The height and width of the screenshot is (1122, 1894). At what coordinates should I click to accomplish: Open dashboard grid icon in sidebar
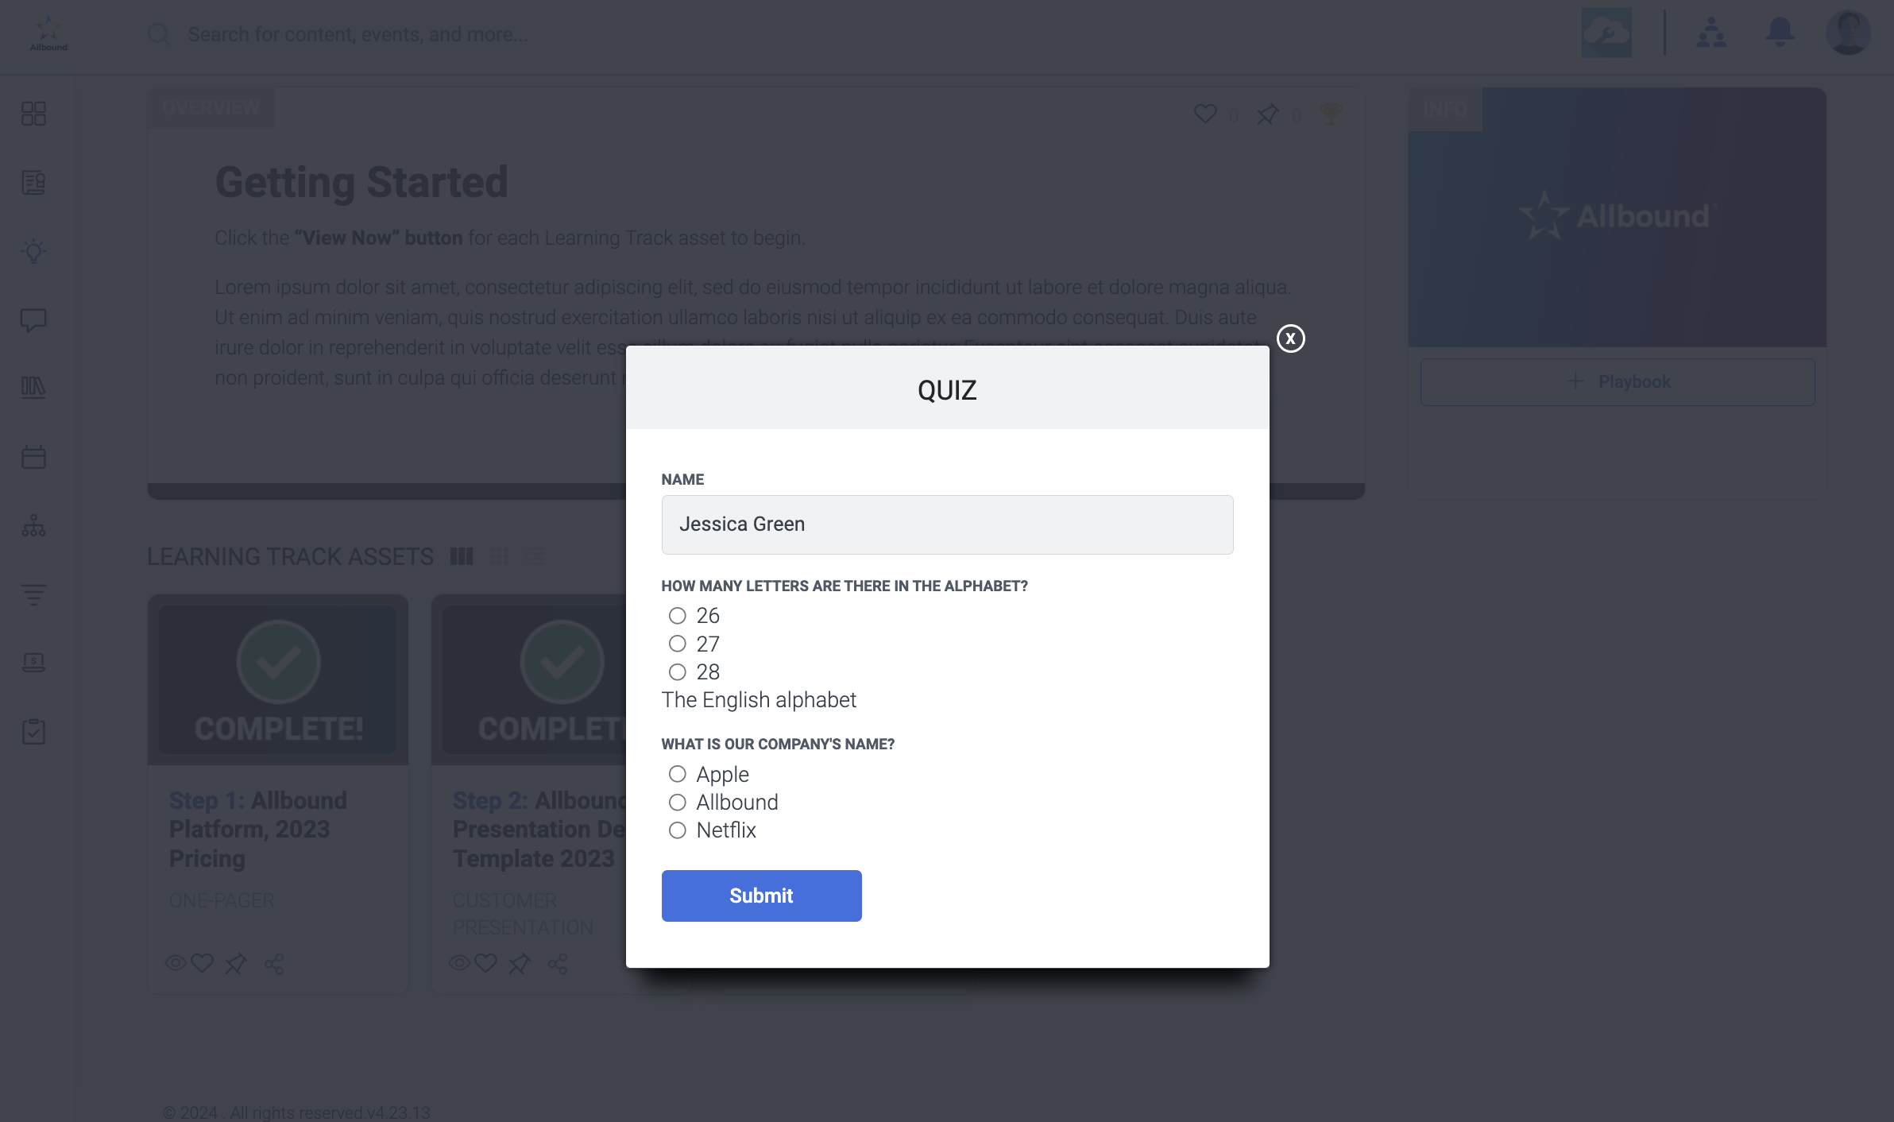pyautogui.click(x=33, y=114)
